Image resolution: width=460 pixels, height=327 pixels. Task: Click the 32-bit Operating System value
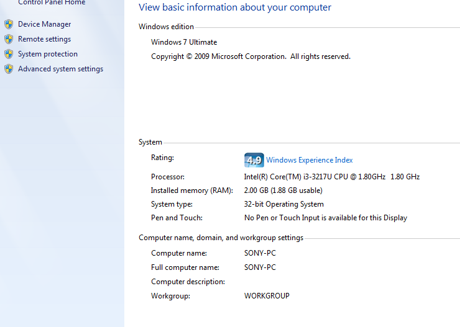283,204
